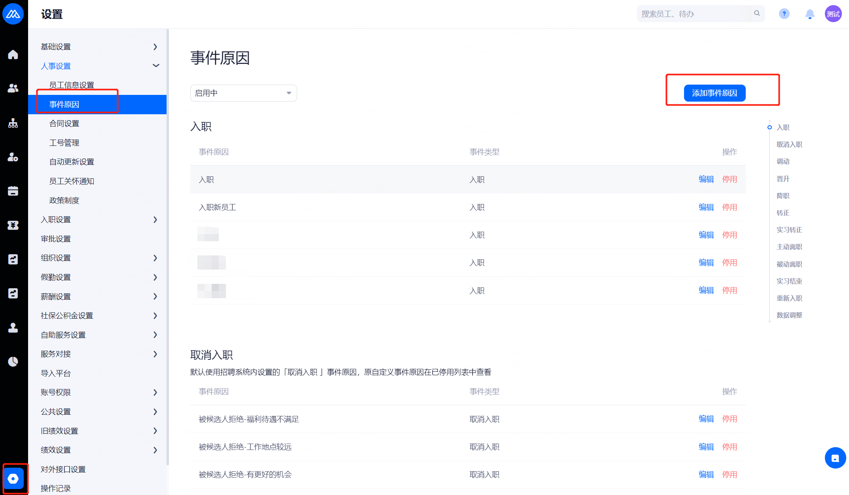The image size is (849, 495).
Task: Disable the 入职新员工 row
Action: [x=730, y=207]
